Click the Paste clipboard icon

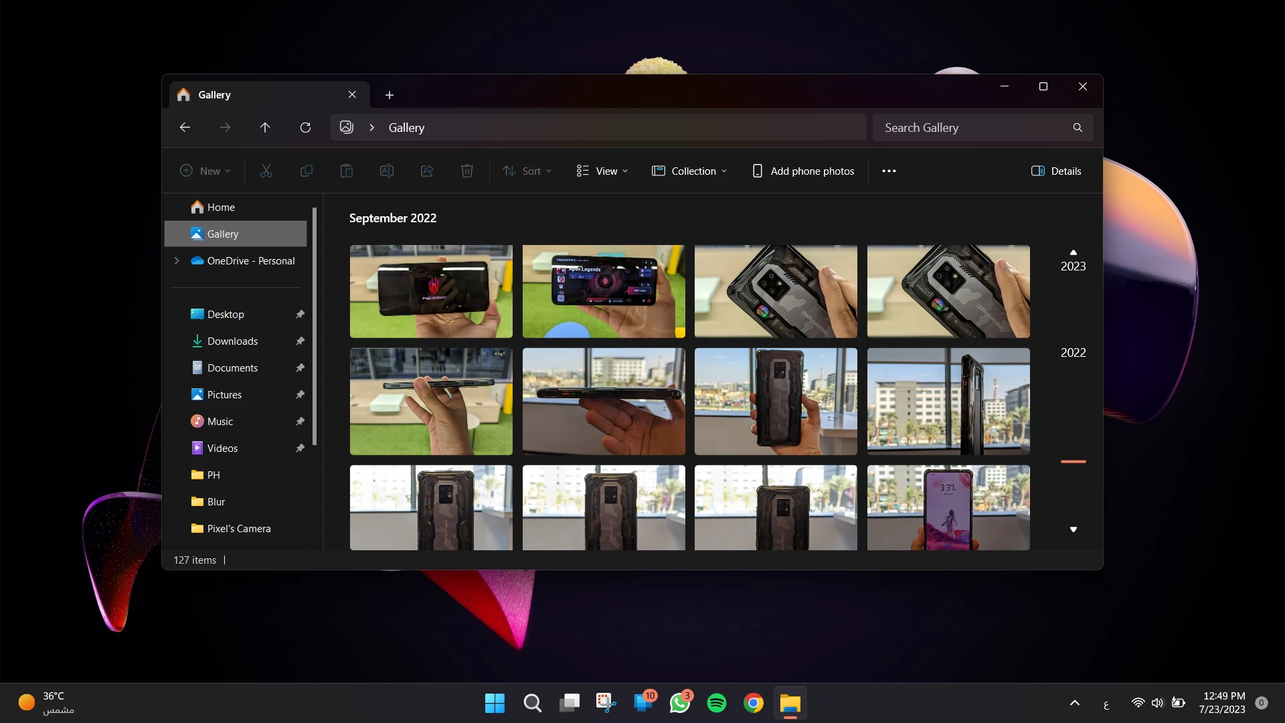coord(347,171)
